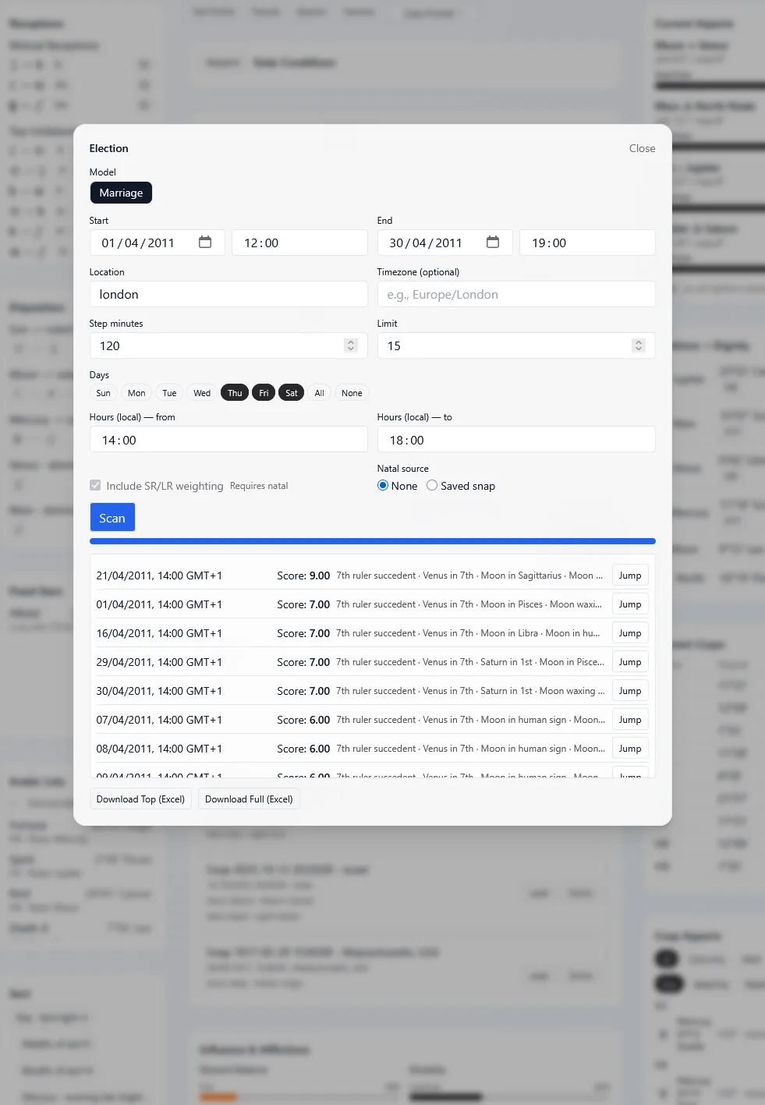Close the Election dialog
This screenshot has height=1105, width=765.
click(642, 148)
